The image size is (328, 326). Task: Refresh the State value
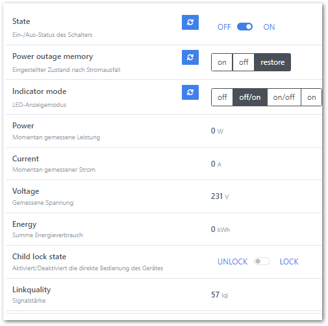click(x=190, y=22)
